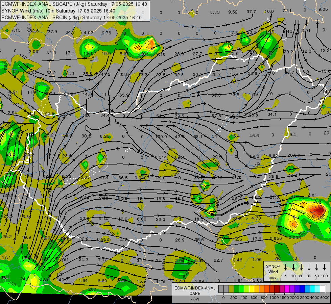Click the 30 m/s wind arrow in legend
The width and height of the screenshot is (331, 304).
coord(309,267)
